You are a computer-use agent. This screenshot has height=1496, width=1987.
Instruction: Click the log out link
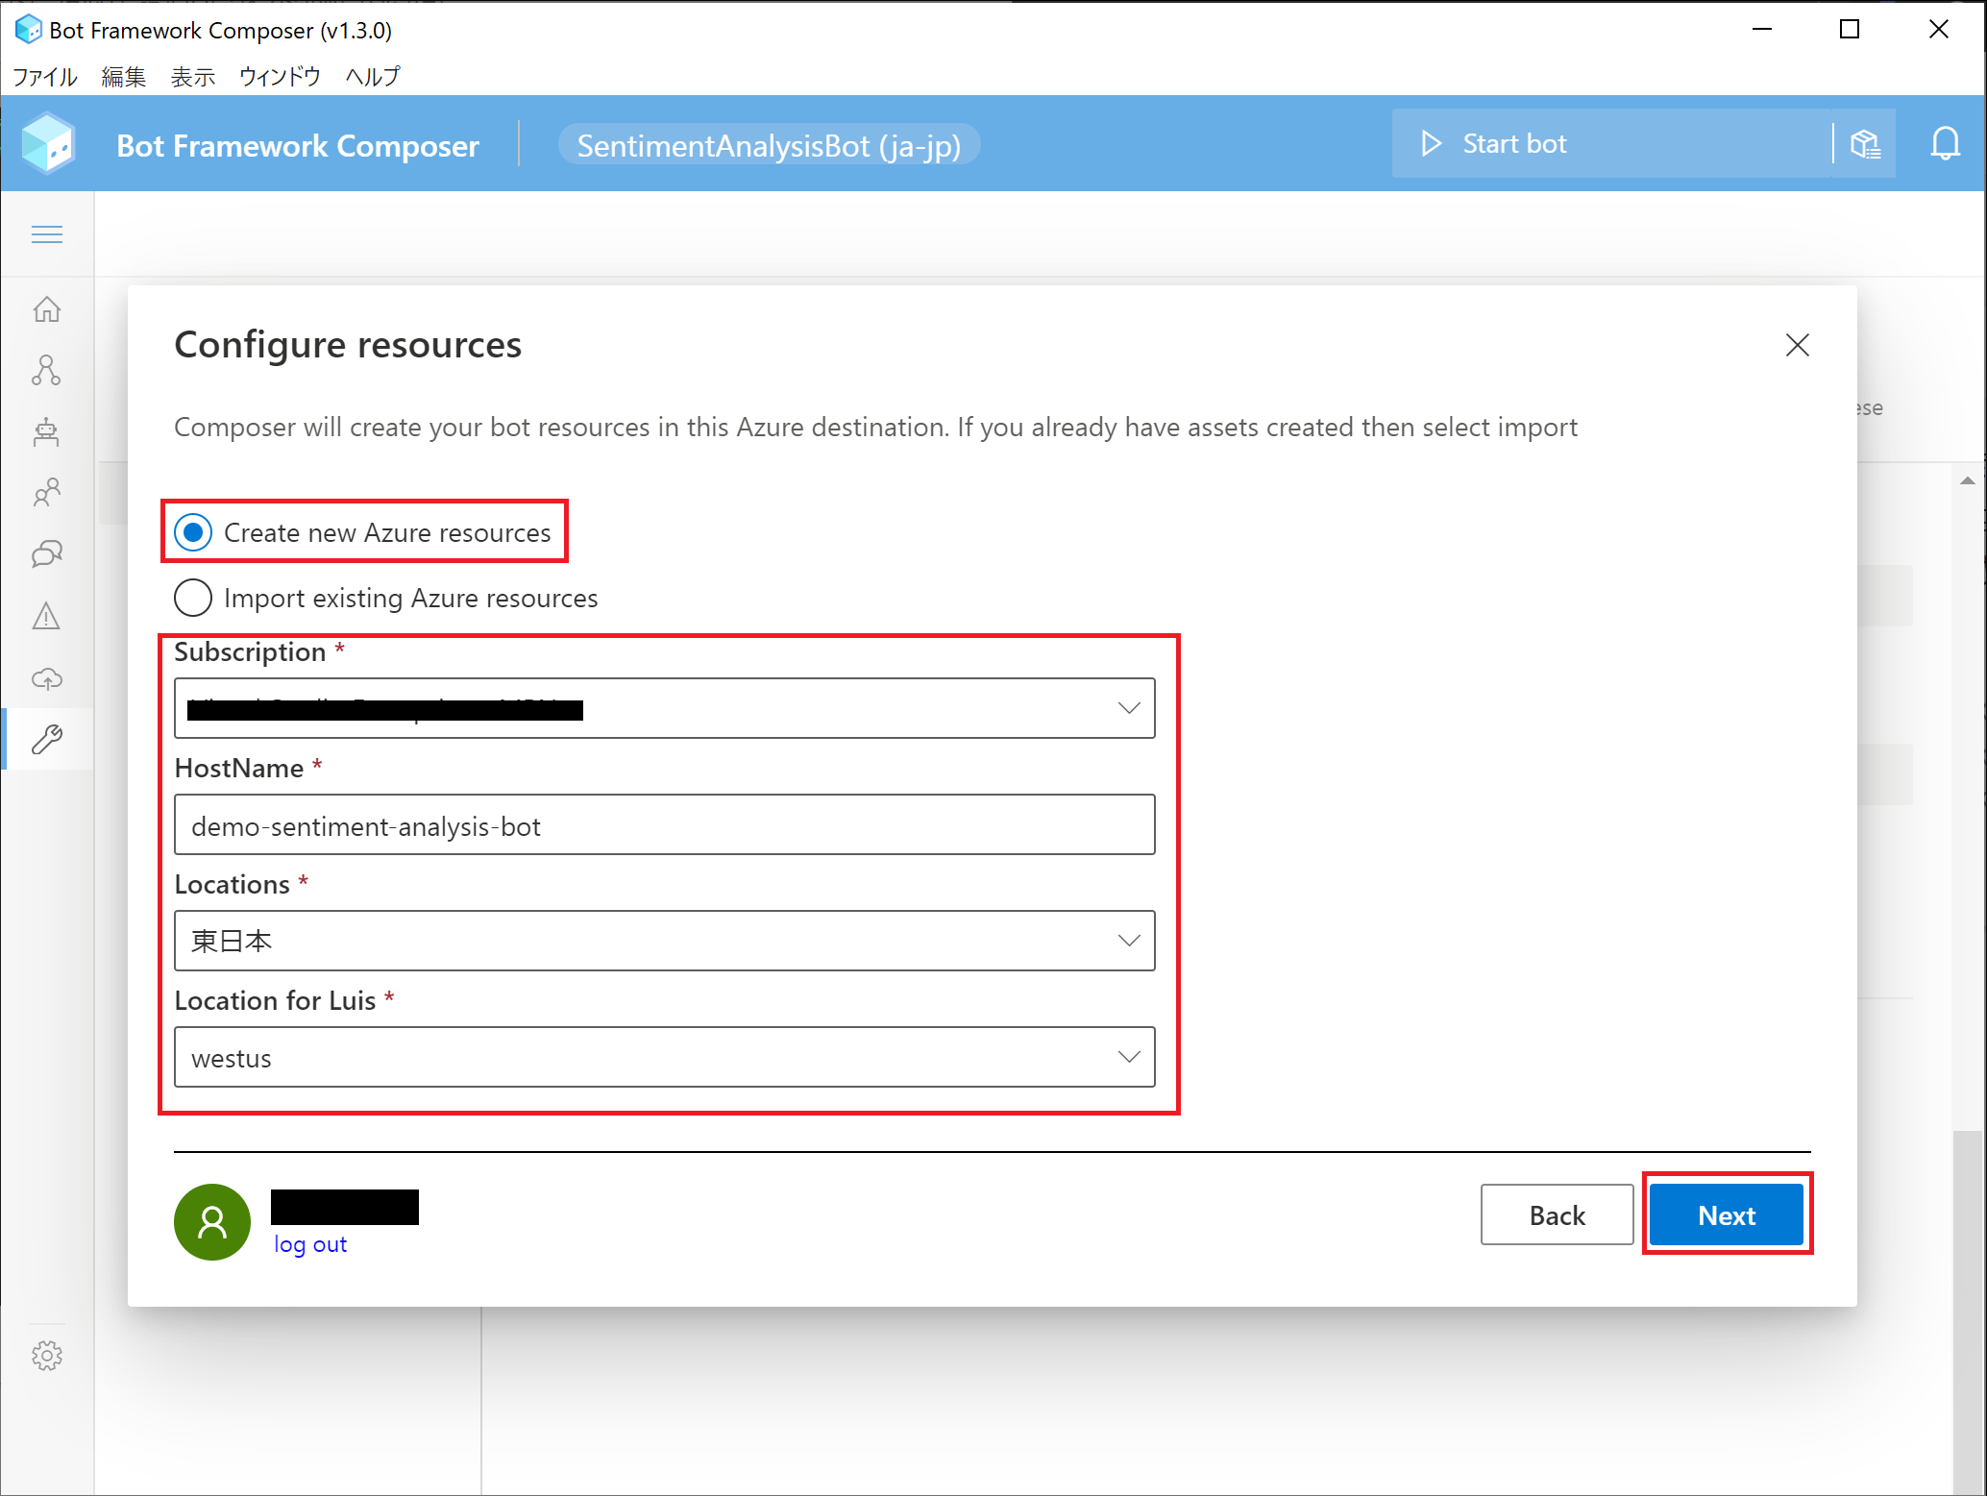point(309,1244)
